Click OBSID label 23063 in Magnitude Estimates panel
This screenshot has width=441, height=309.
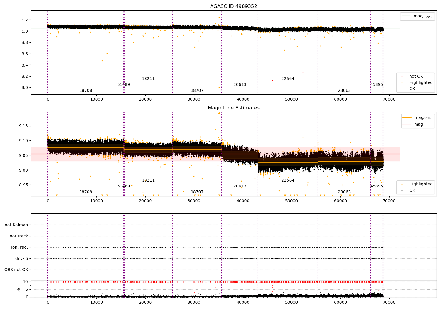(x=344, y=192)
